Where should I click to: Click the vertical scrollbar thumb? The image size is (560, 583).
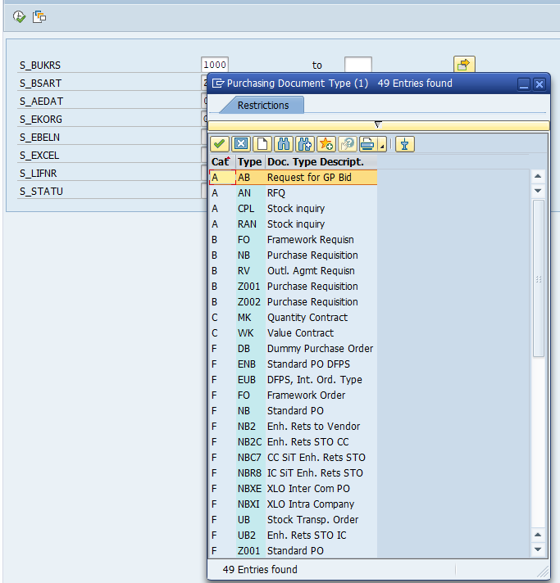pyautogui.click(x=538, y=278)
